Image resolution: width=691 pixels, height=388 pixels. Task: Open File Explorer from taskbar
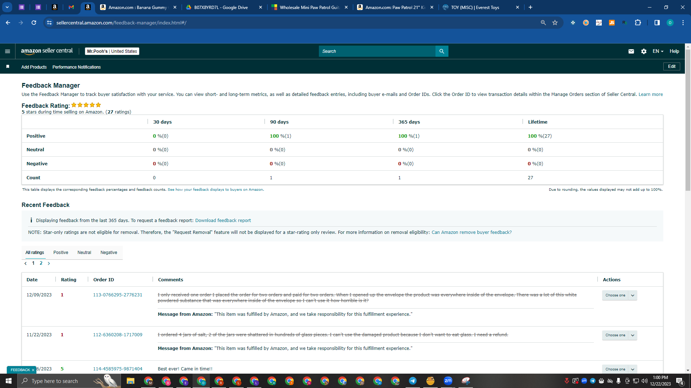[130, 381]
